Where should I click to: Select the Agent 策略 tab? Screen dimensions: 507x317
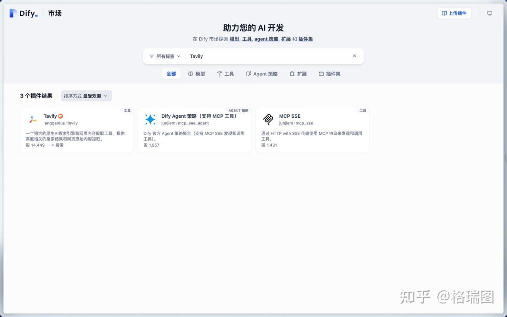click(x=262, y=74)
